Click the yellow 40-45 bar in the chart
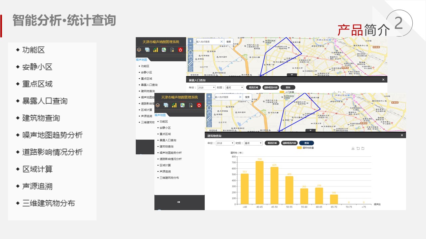Image resolution: width=426 pixels, height=239 pixels. coord(259,183)
